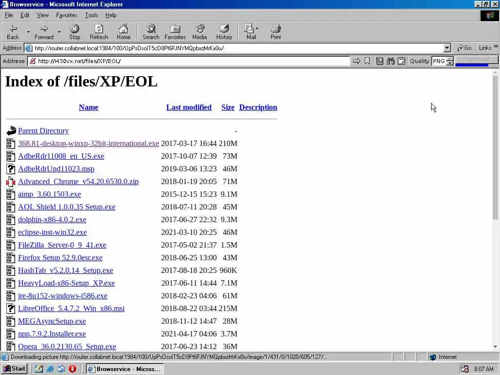This screenshot has height=375, width=500.
Task: Open the File menu
Action: tap(9, 15)
